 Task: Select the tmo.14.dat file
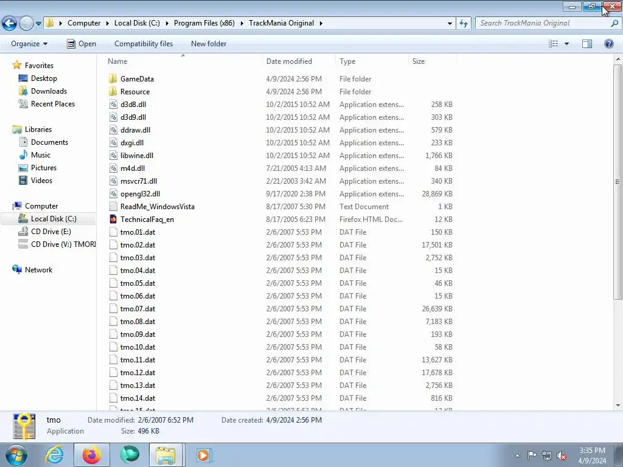pos(137,398)
